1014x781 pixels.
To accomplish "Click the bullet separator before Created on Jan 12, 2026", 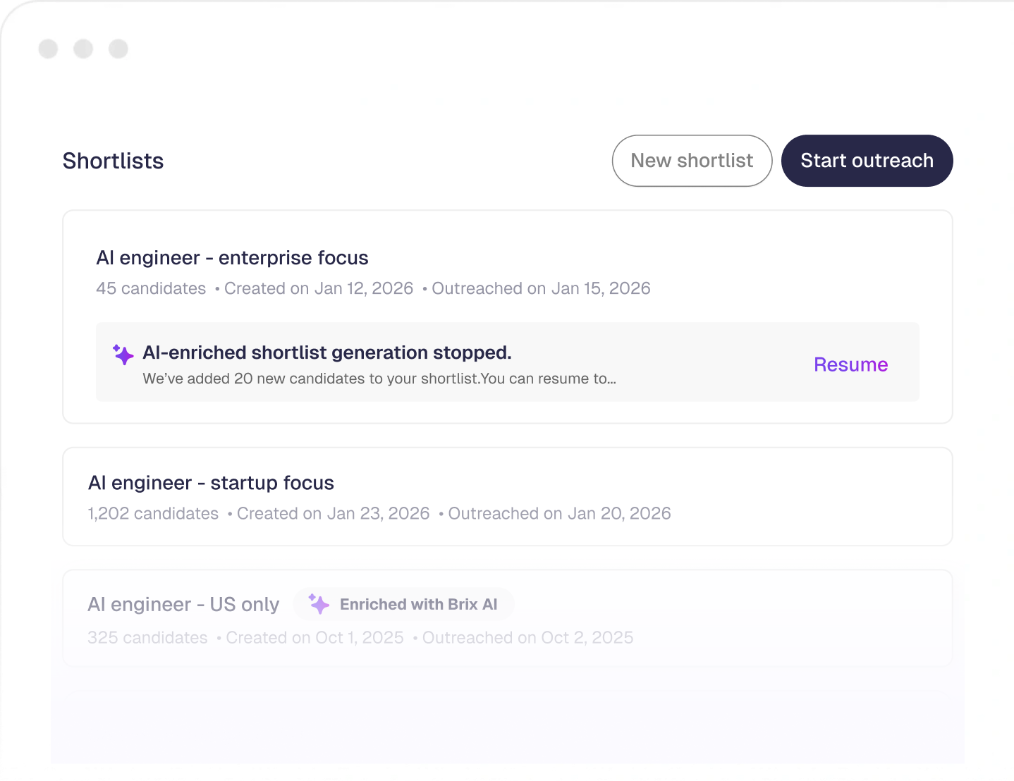I will [216, 288].
